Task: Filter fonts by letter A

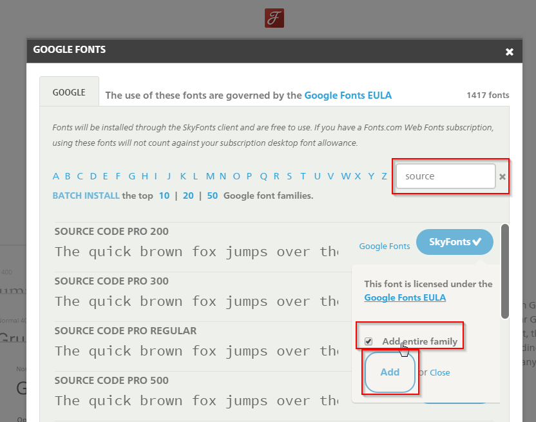Action: click(x=56, y=176)
